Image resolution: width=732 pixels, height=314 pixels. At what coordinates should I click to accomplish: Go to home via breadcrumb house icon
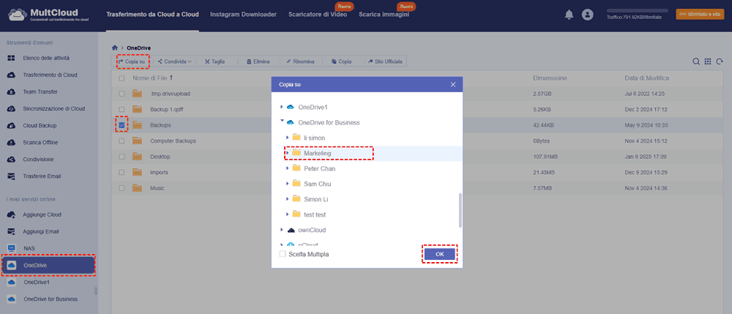[x=115, y=48]
